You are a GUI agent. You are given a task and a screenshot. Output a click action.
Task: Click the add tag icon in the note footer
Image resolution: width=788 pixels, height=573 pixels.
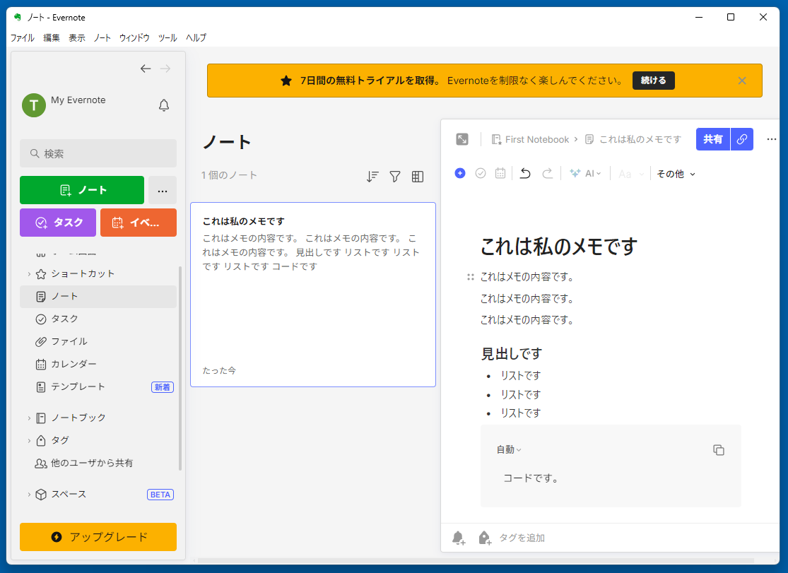point(485,538)
